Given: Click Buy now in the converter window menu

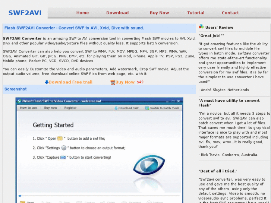Looking at the screenshot, I should tap(50, 108).
